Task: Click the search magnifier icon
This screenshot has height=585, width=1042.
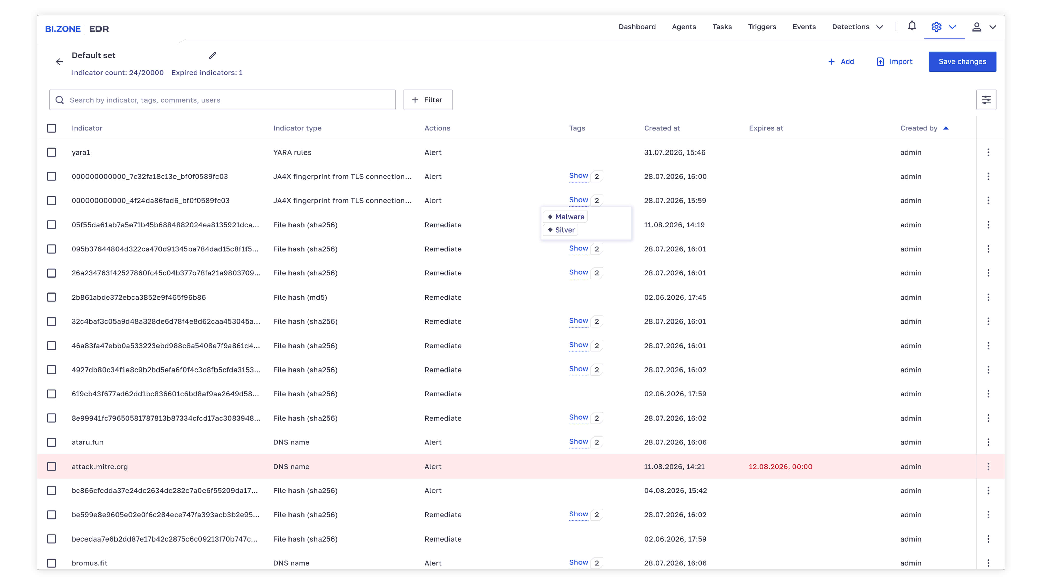Action: (60, 100)
